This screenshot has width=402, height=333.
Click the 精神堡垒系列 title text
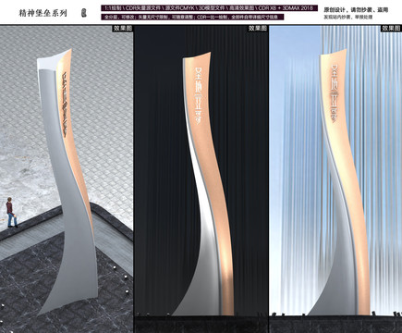point(43,13)
